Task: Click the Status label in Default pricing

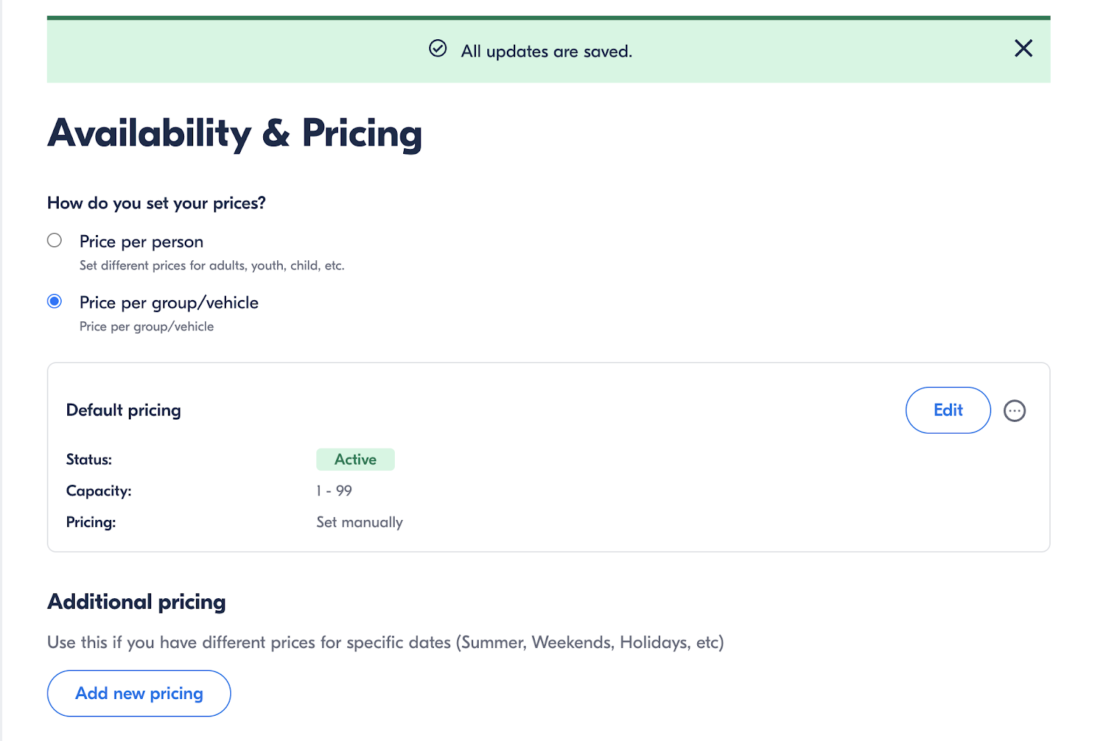Action: click(x=89, y=459)
